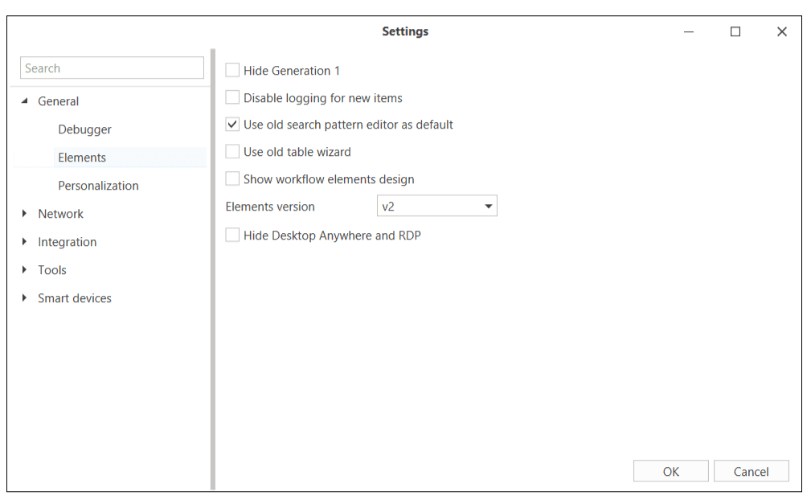
Task: Maximize the Settings window
Action: 735,32
